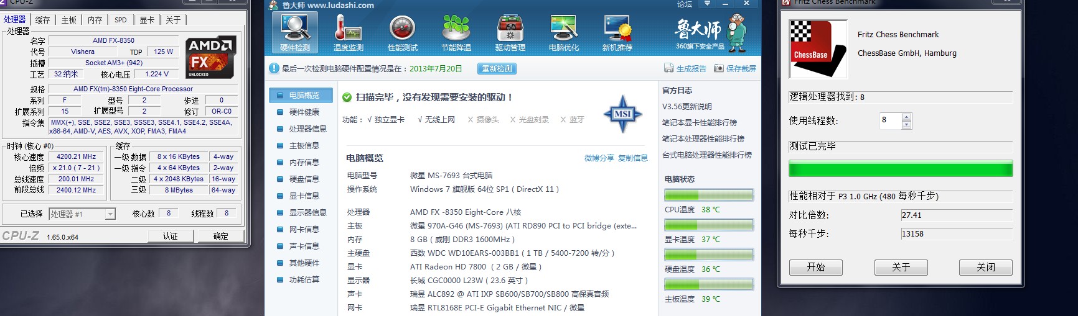The width and height of the screenshot is (1078, 316).
Task: Open 驱动管理 driver management icon
Action: 510,32
